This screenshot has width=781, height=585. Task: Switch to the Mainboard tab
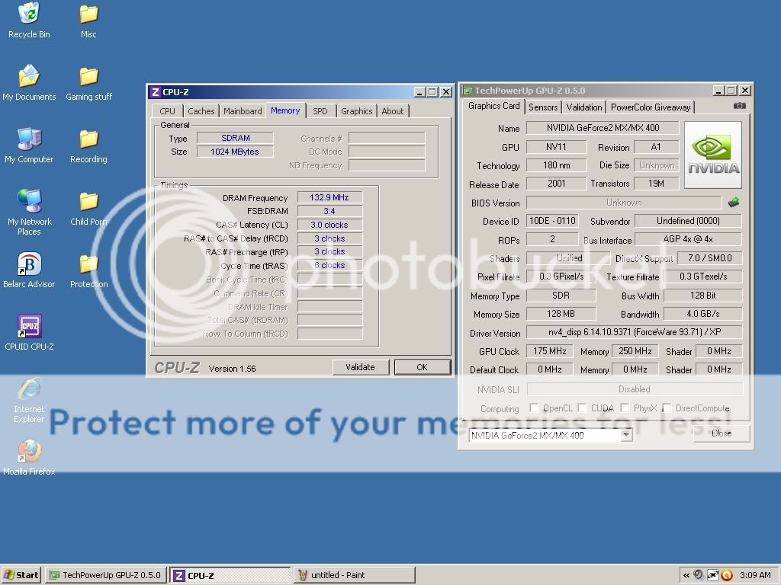(x=243, y=111)
